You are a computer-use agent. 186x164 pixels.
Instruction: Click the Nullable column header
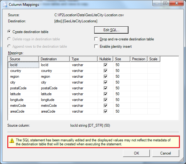click(105, 59)
